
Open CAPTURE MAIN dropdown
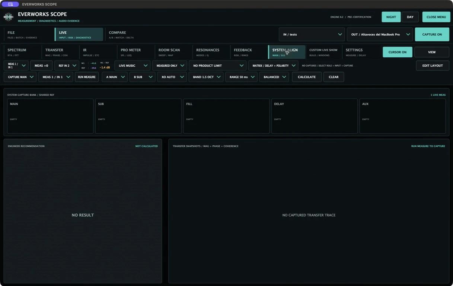tap(20, 77)
